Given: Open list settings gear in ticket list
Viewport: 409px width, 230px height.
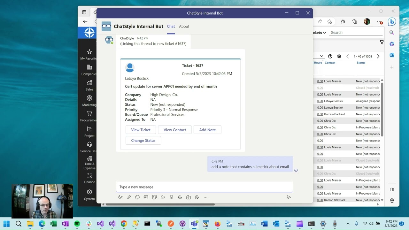Looking at the screenshot, I should [x=339, y=56].
